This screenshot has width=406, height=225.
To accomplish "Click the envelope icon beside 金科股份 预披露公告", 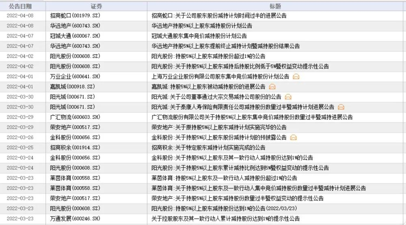I will pyautogui.click(x=293, y=138).
